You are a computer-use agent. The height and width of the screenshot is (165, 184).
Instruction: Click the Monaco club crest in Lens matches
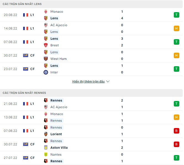(x=46, y=12)
